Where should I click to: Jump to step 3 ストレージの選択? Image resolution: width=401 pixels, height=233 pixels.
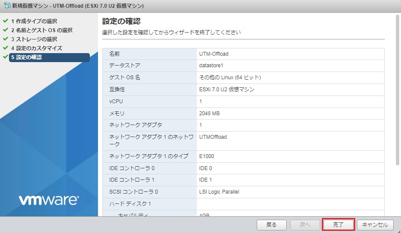tap(34, 39)
